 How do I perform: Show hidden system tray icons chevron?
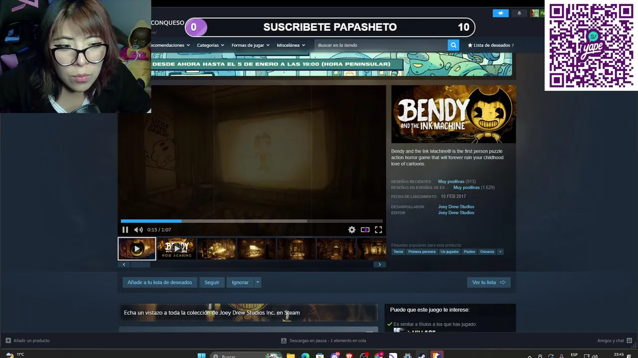[x=529, y=356]
